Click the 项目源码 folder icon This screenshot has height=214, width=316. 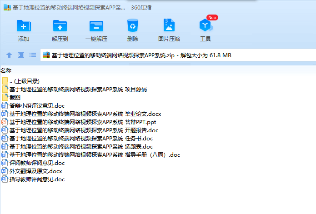[x=5, y=89]
